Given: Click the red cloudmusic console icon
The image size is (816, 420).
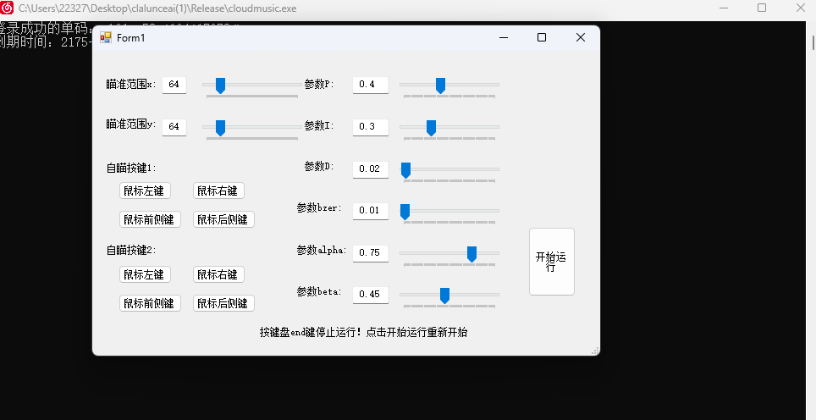Looking at the screenshot, I should coord(7,8).
